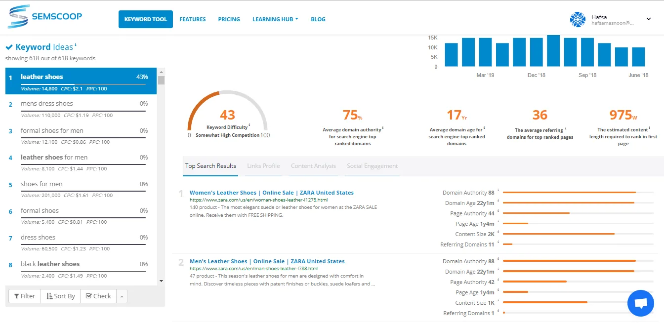Switch to the Links Profile tab

(263, 166)
